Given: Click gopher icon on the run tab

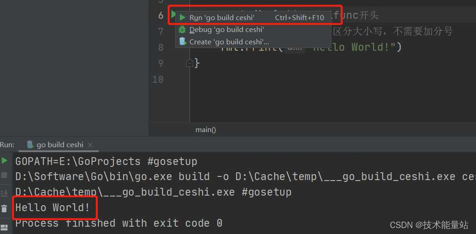Looking at the screenshot, I should click(30, 144).
